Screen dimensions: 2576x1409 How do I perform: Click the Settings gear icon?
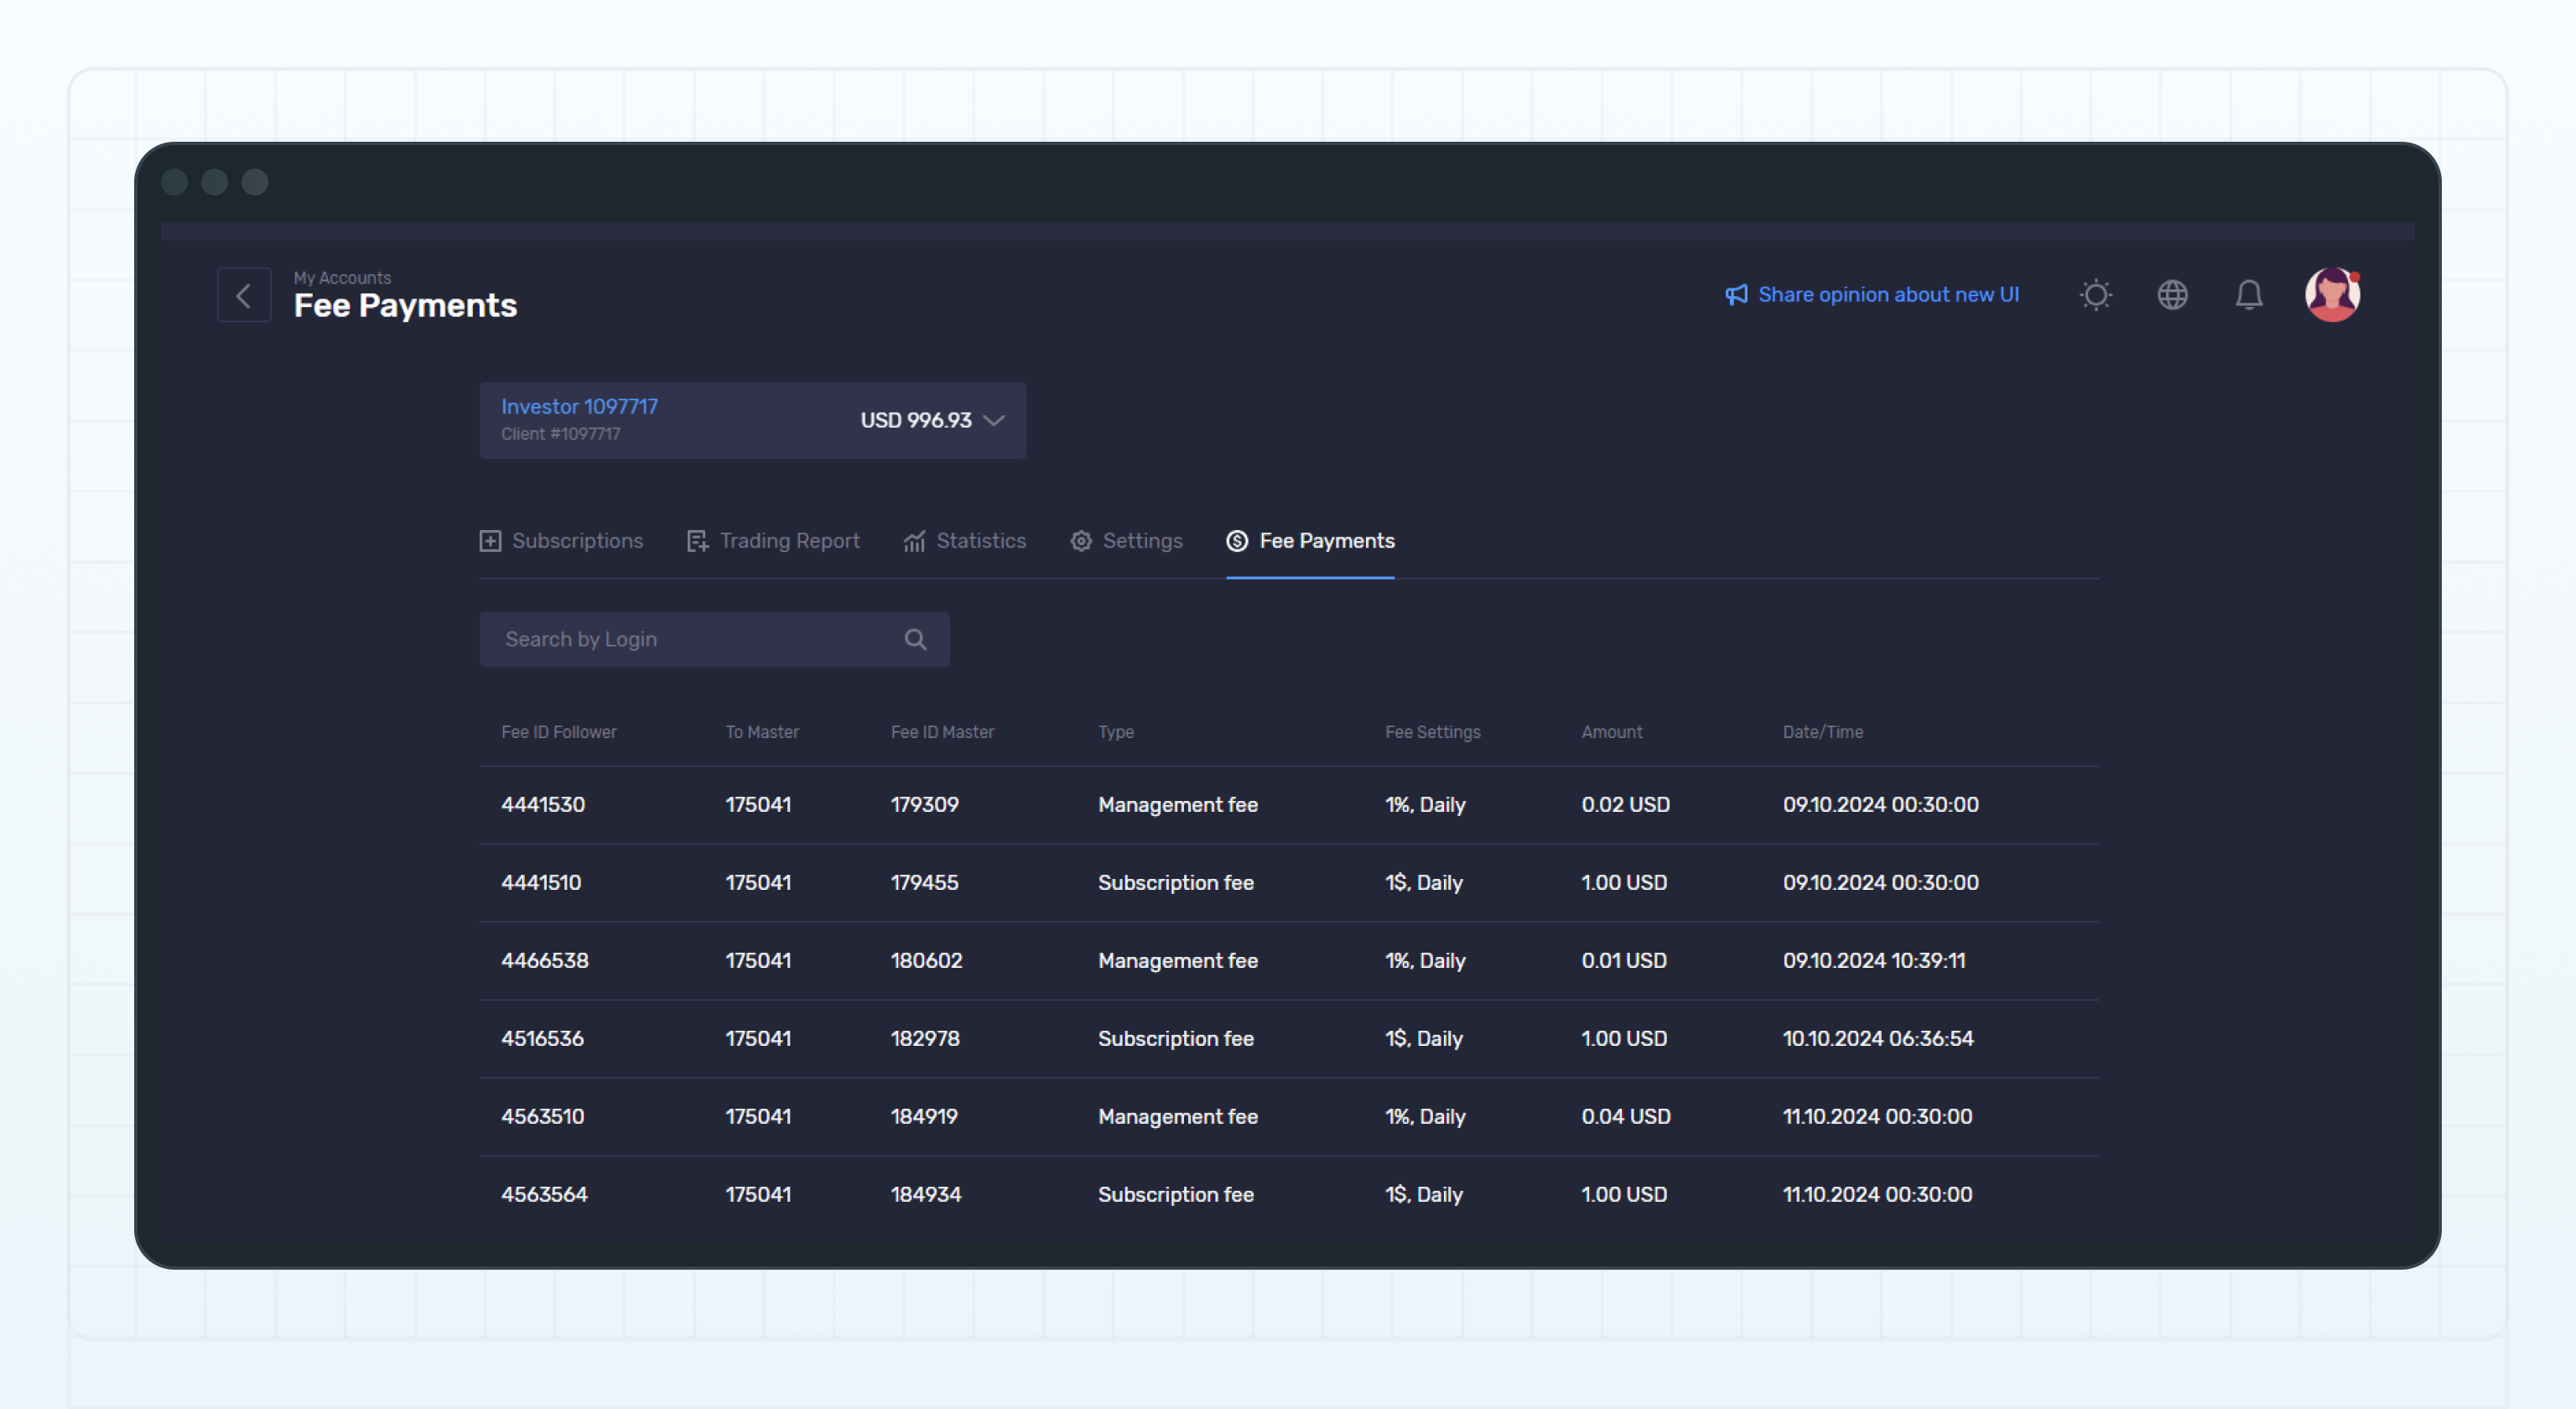pyautogui.click(x=1080, y=541)
